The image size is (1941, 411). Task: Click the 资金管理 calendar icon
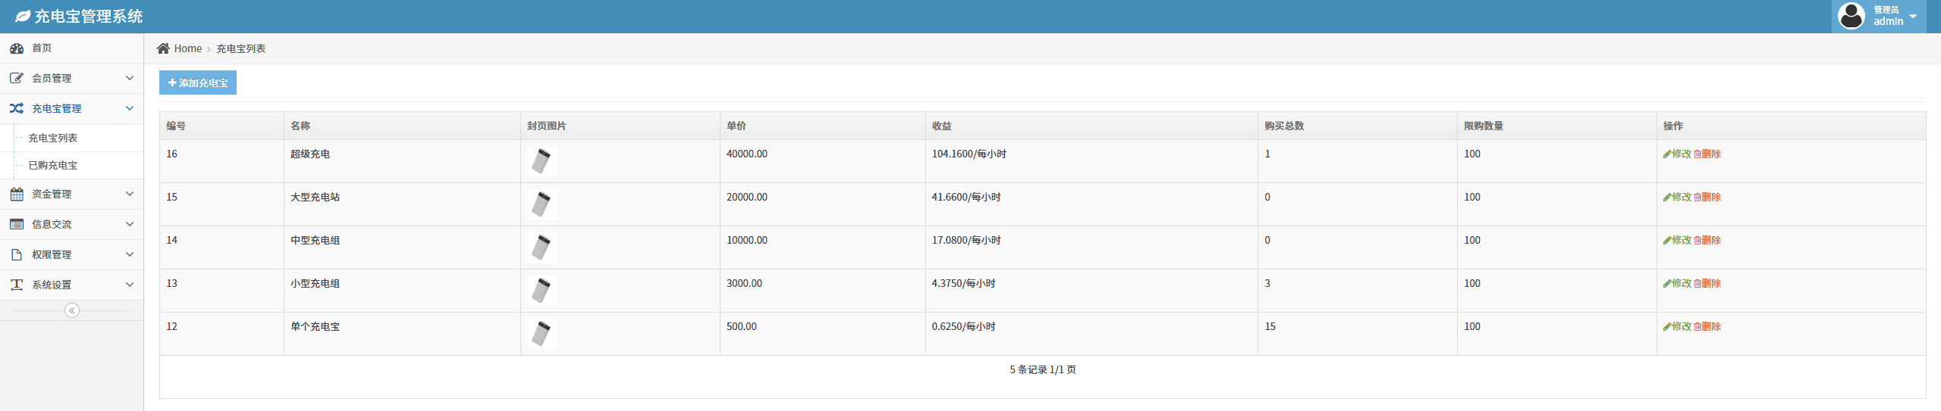17,194
